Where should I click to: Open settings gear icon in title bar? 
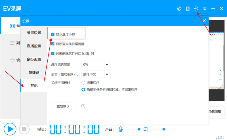tap(196, 9)
